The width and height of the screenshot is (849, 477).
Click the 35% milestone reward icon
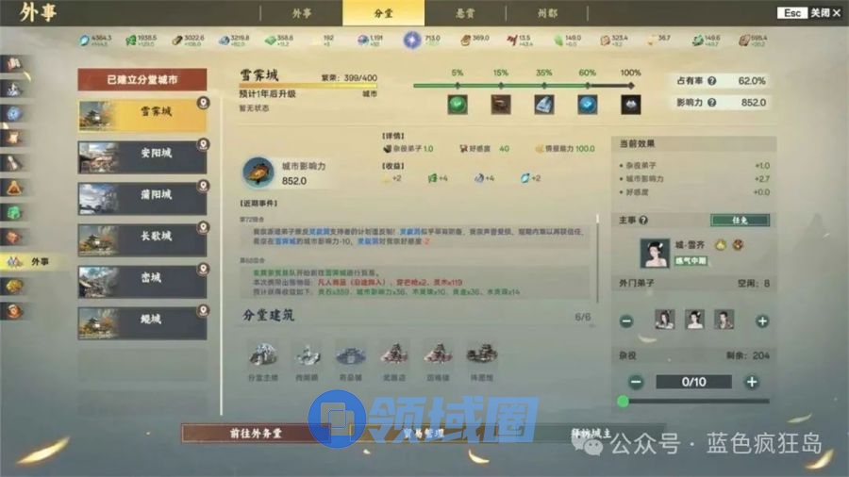(x=544, y=104)
